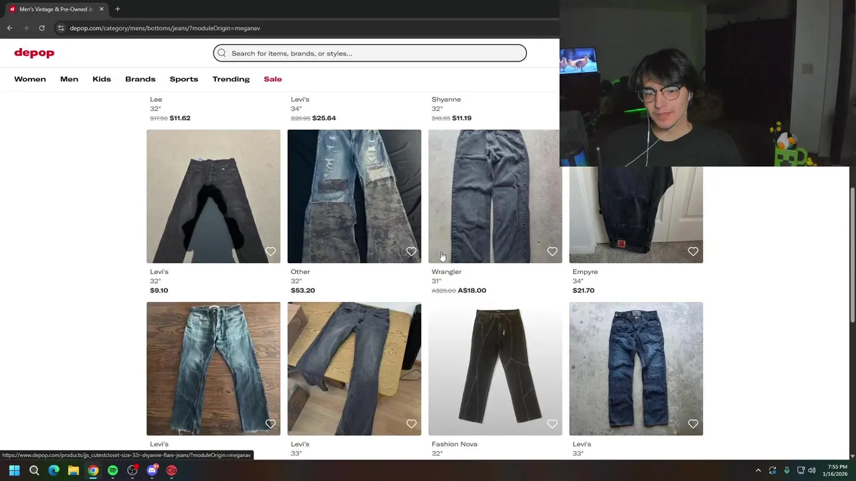
Task: Open File Explorer from taskbar
Action: 74,470
